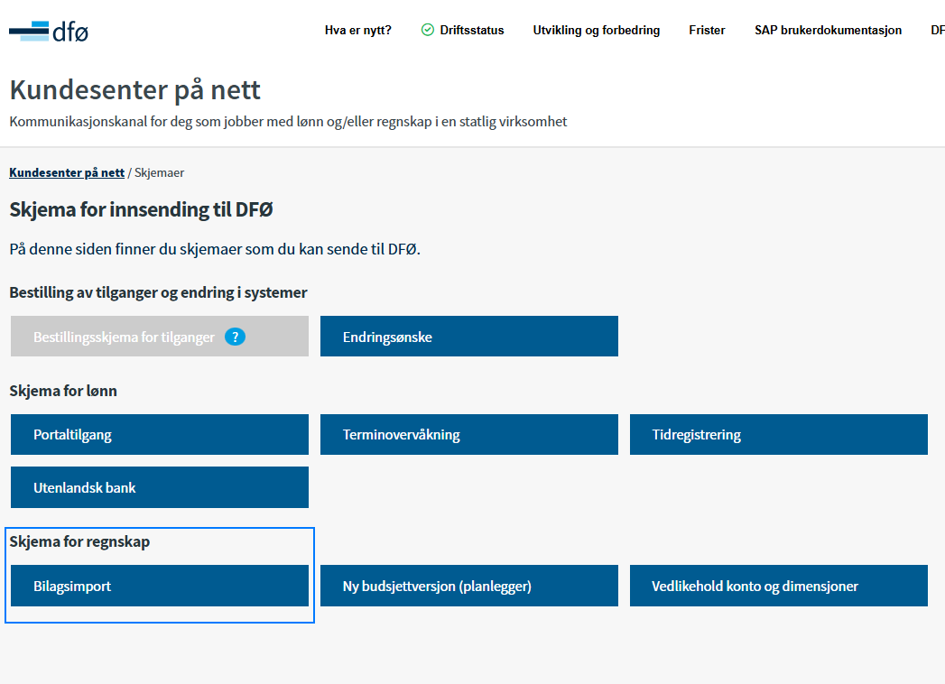This screenshot has height=684, width=945.
Task: Open Ny budsjettversjon (planlegger) form
Action: [x=468, y=586]
